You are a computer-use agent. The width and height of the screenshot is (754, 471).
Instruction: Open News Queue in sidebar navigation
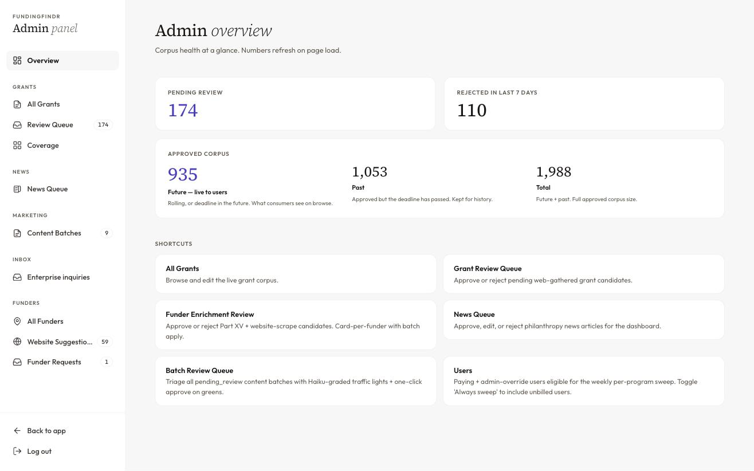(62, 189)
